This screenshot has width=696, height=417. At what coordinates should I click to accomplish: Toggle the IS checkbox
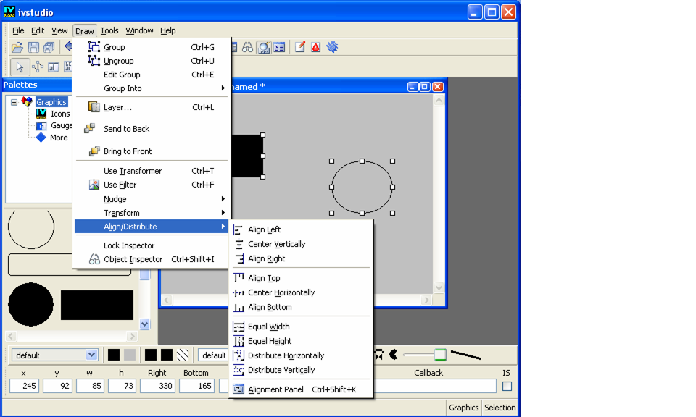507,386
